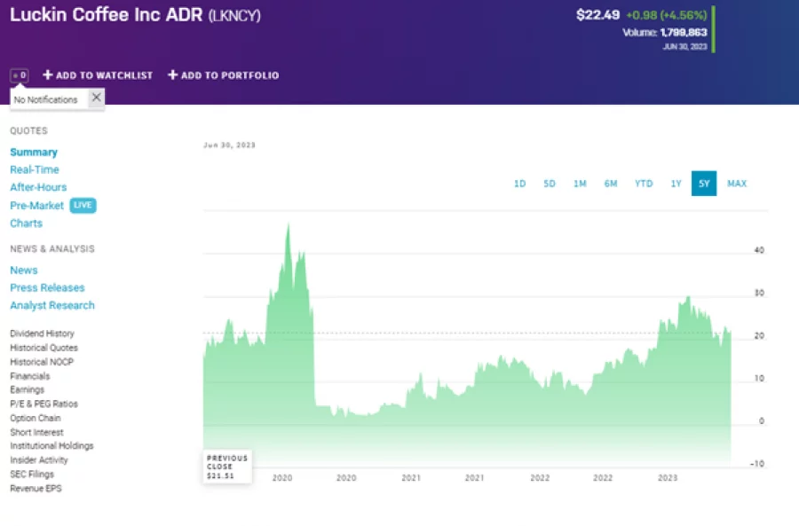799x526 pixels.
Task: Add stock via ADD TO WATCHLIST text
Action: click(x=104, y=75)
